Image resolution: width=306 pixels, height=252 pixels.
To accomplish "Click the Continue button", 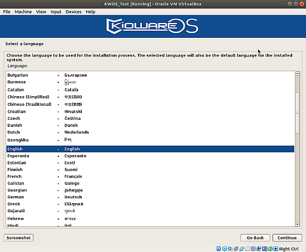I will (287, 238).
